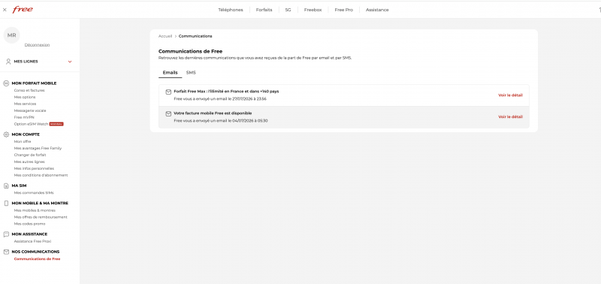
Task: Open Mes services
Action: 25,104
